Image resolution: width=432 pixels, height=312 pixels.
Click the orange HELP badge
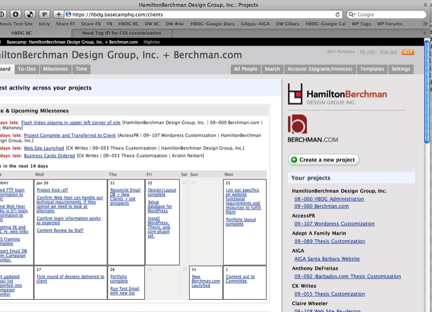pyautogui.click(x=408, y=52)
